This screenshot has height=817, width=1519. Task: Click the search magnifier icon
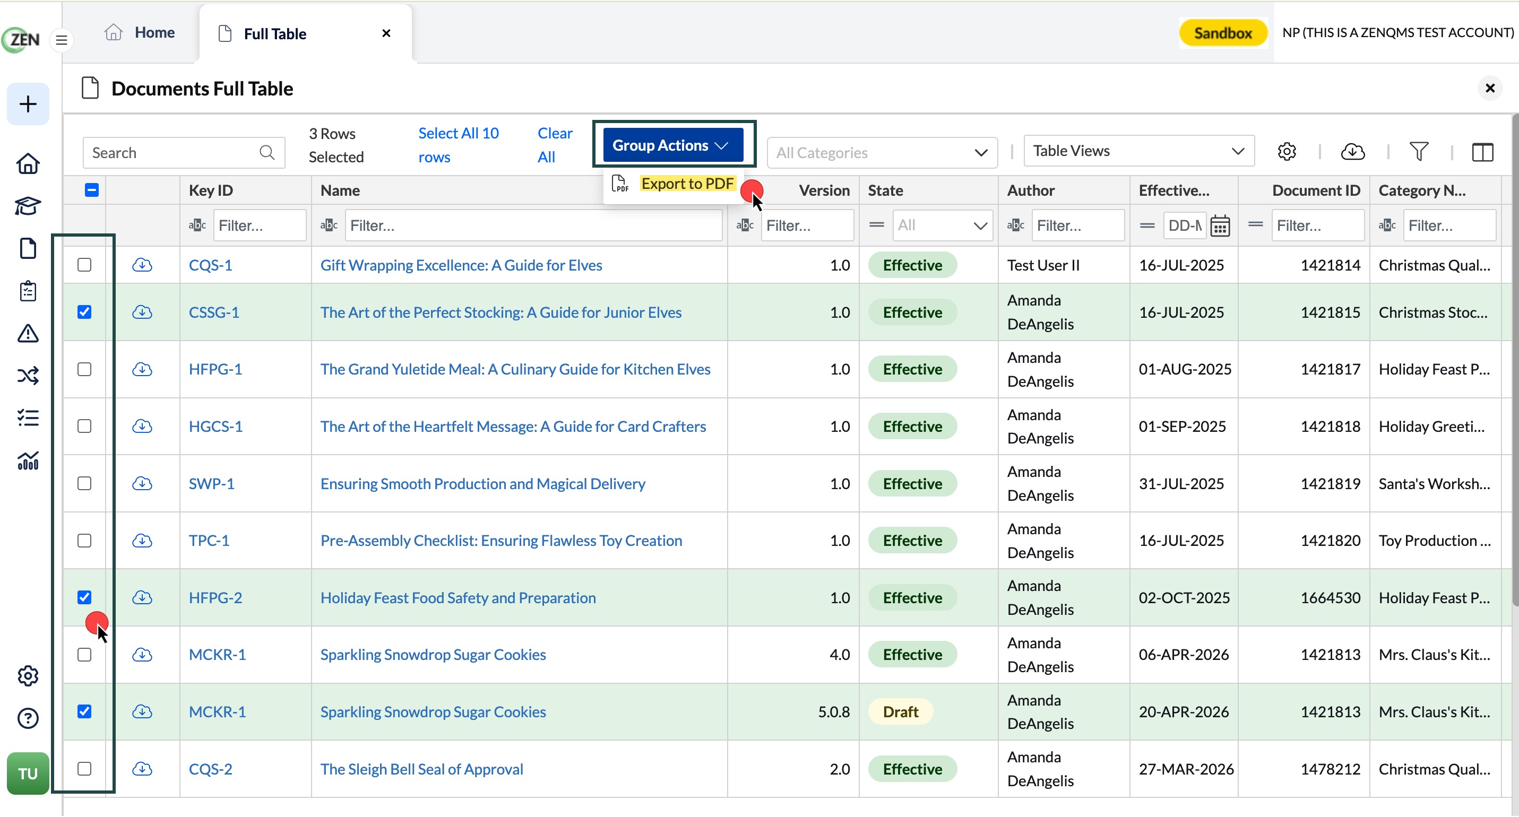[267, 153]
